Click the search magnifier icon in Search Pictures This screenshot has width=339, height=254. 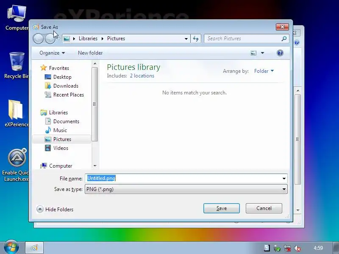[x=284, y=39]
